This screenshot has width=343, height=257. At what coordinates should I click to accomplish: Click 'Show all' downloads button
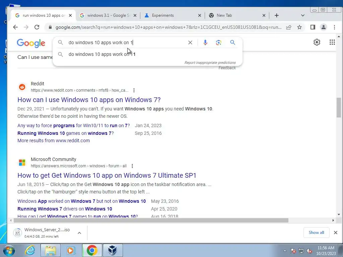[x=316, y=233]
